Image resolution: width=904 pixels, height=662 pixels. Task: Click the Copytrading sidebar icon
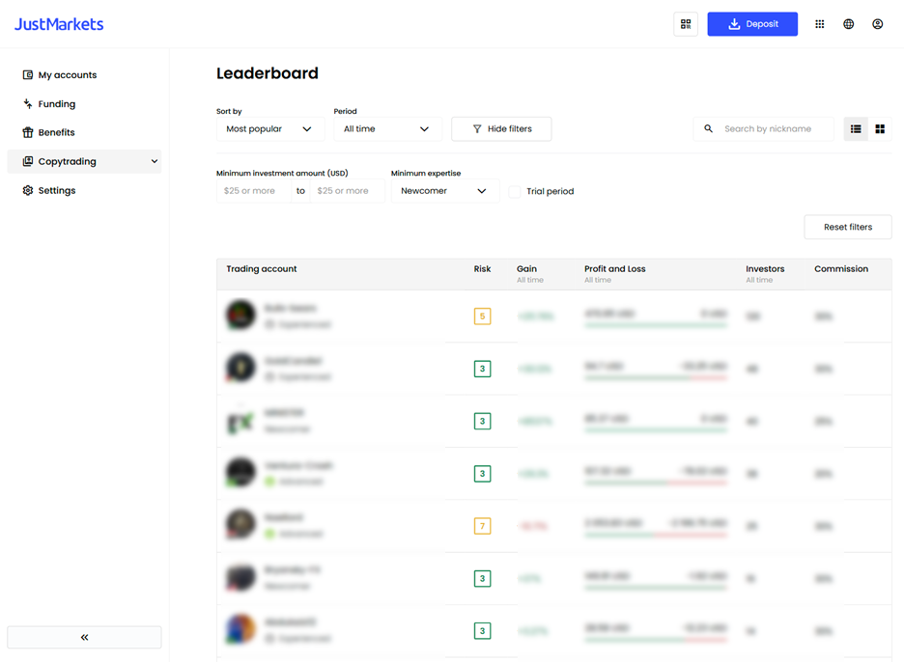point(28,161)
